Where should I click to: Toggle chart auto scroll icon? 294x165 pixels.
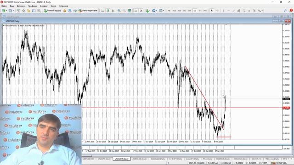point(136,11)
